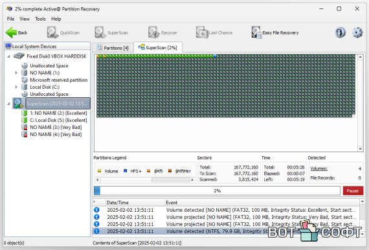The width and height of the screenshot is (369, 250).
Task: Click the green Back arrow icon
Action: click(x=11, y=32)
